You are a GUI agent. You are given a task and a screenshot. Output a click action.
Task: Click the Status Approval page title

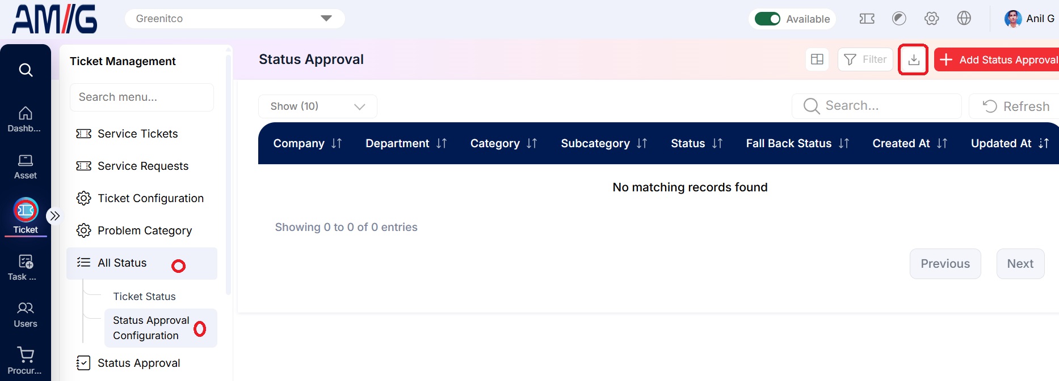pos(311,59)
